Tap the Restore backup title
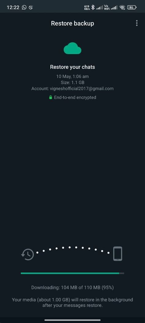The width and height of the screenshot is (145, 323). [72, 23]
